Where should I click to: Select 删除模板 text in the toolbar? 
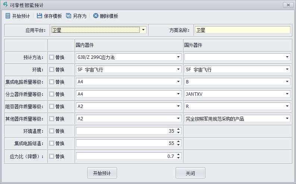pyautogui.click(x=109, y=16)
